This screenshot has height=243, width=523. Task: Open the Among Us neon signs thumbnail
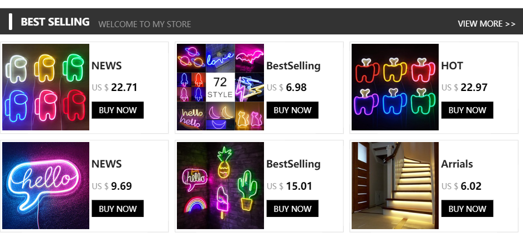pyautogui.click(x=46, y=87)
